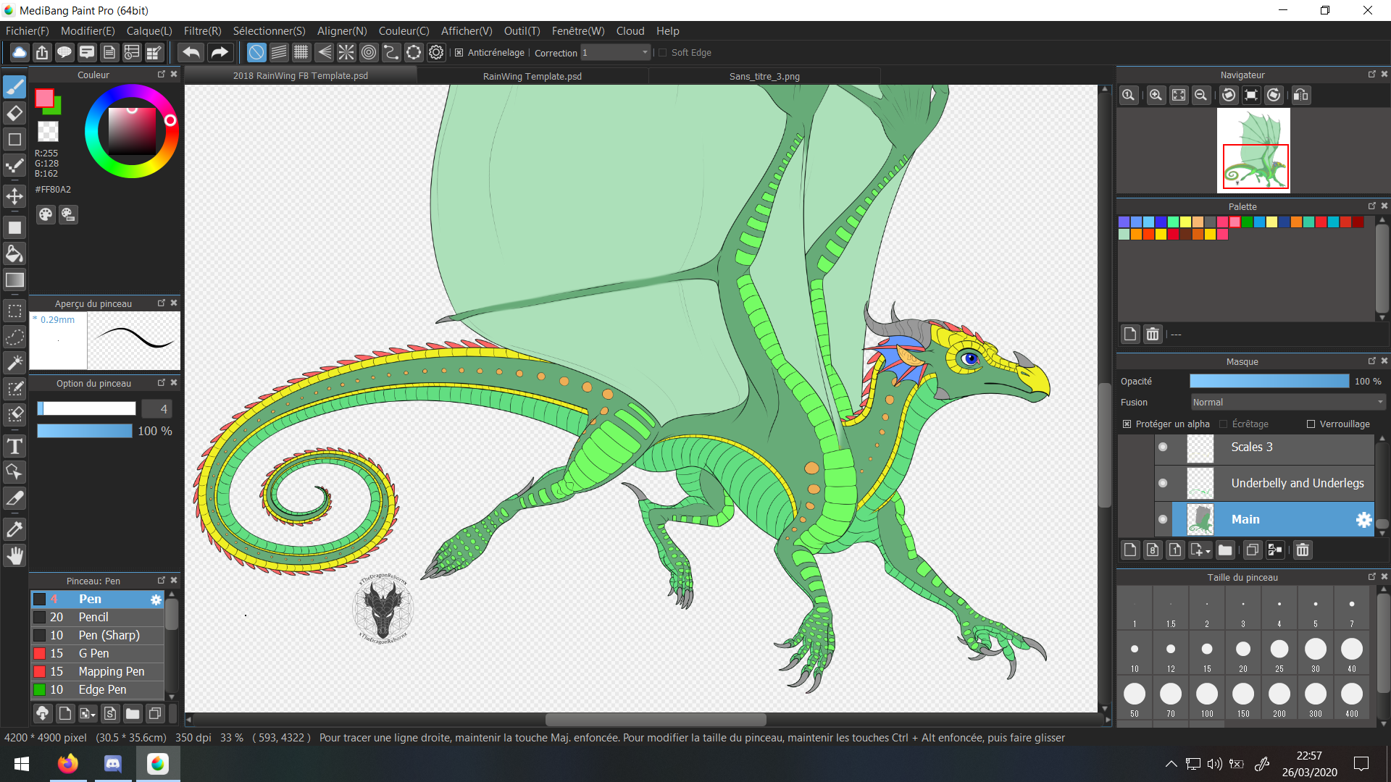Image resolution: width=1391 pixels, height=782 pixels.
Task: Zoom in using Navigator magnifier plus
Action: [x=1156, y=95]
